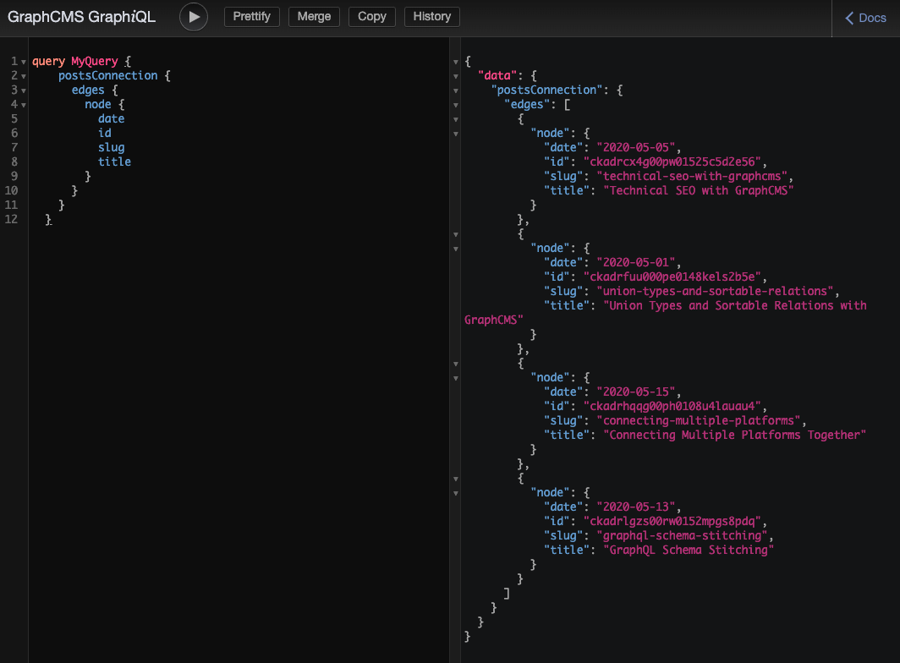This screenshot has height=663, width=900.
Task: Collapse edges fold arrow on line 3
Action: tap(24, 90)
